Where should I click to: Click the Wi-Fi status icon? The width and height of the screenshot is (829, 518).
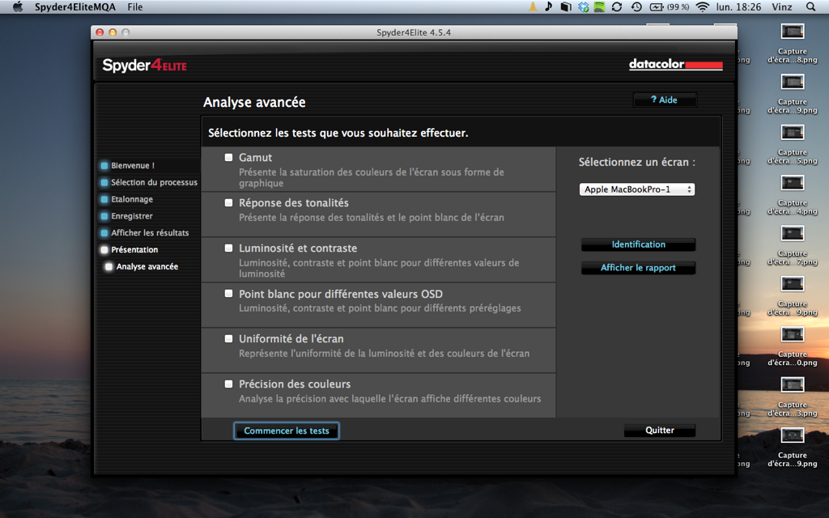(702, 6)
